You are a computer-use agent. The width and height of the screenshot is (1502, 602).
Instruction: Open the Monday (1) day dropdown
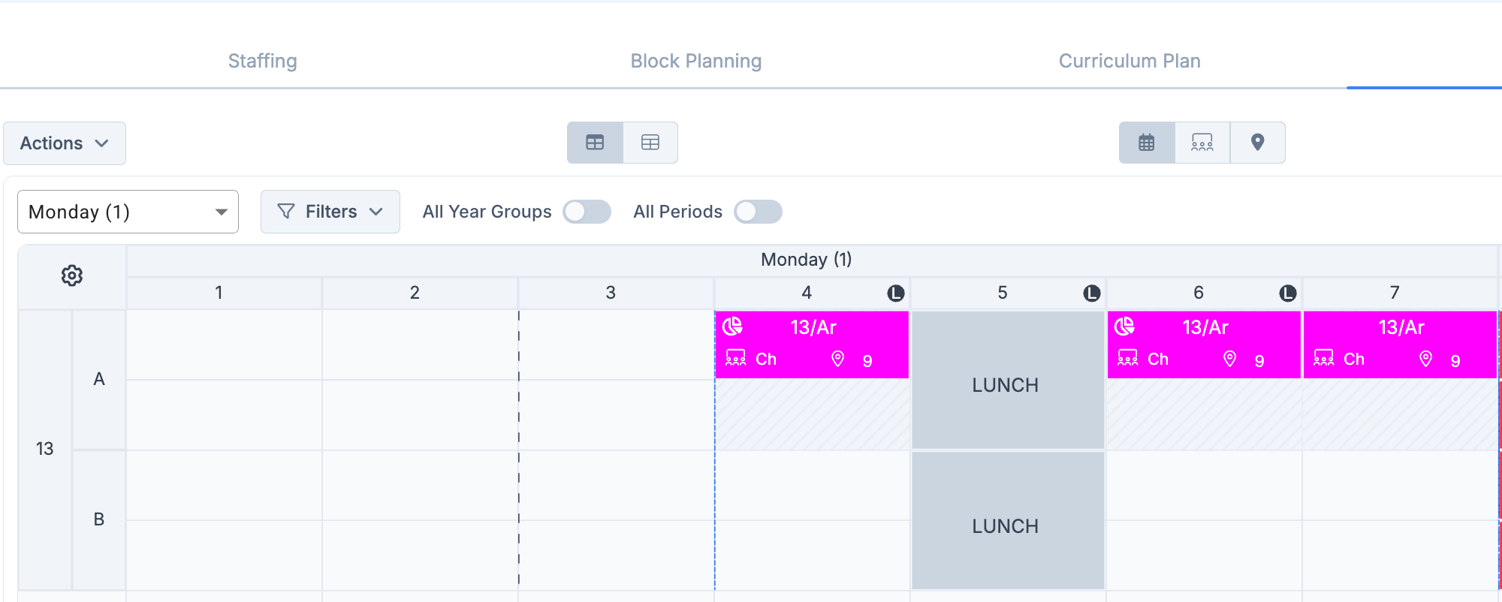pyautogui.click(x=128, y=212)
